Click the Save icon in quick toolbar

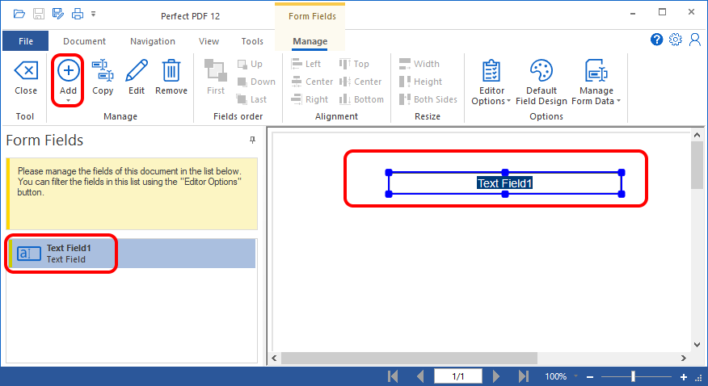coord(39,14)
